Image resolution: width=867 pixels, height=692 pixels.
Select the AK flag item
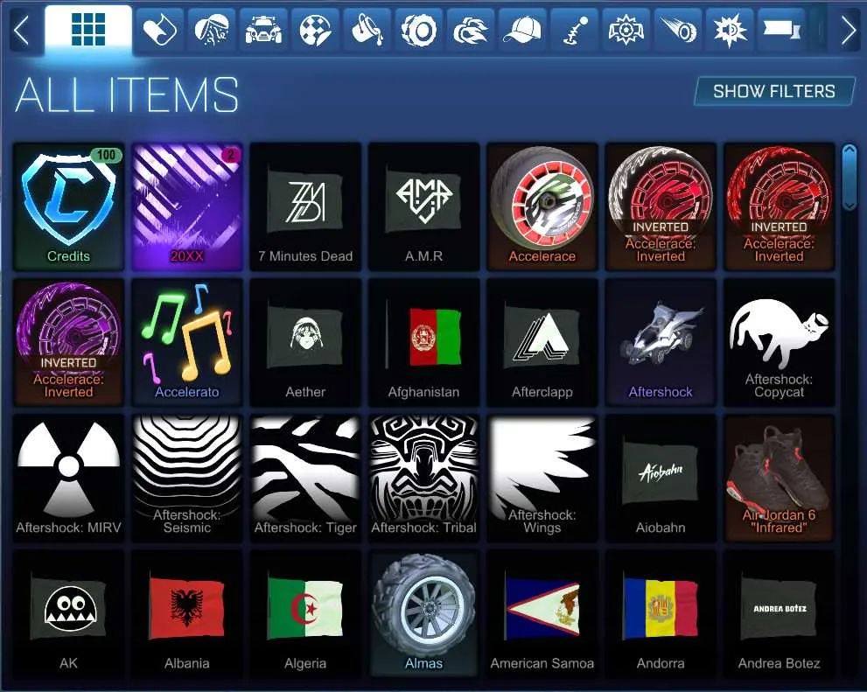tap(68, 614)
